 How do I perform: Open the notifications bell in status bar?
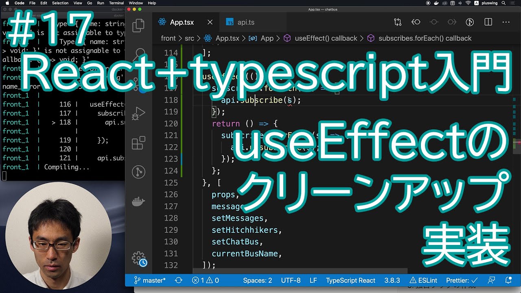click(x=508, y=280)
